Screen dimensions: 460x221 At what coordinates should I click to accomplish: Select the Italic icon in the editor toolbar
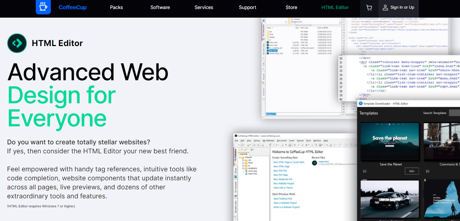tap(298, 145)
